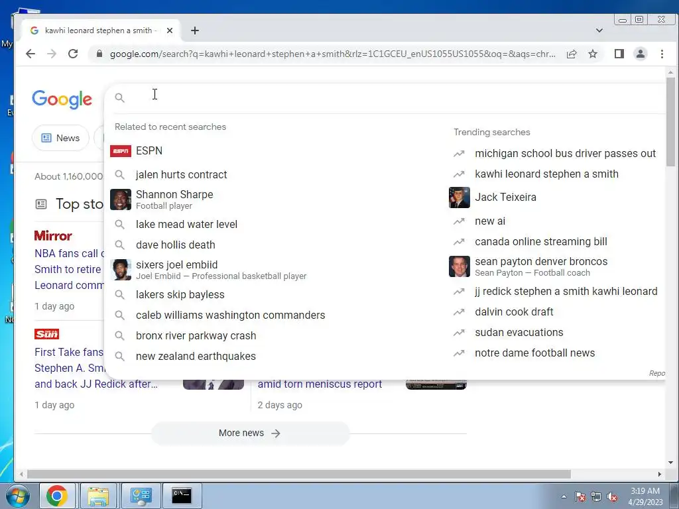Click the More news button
The width and height of the screenshot is (679, 509).
(250, 433)
